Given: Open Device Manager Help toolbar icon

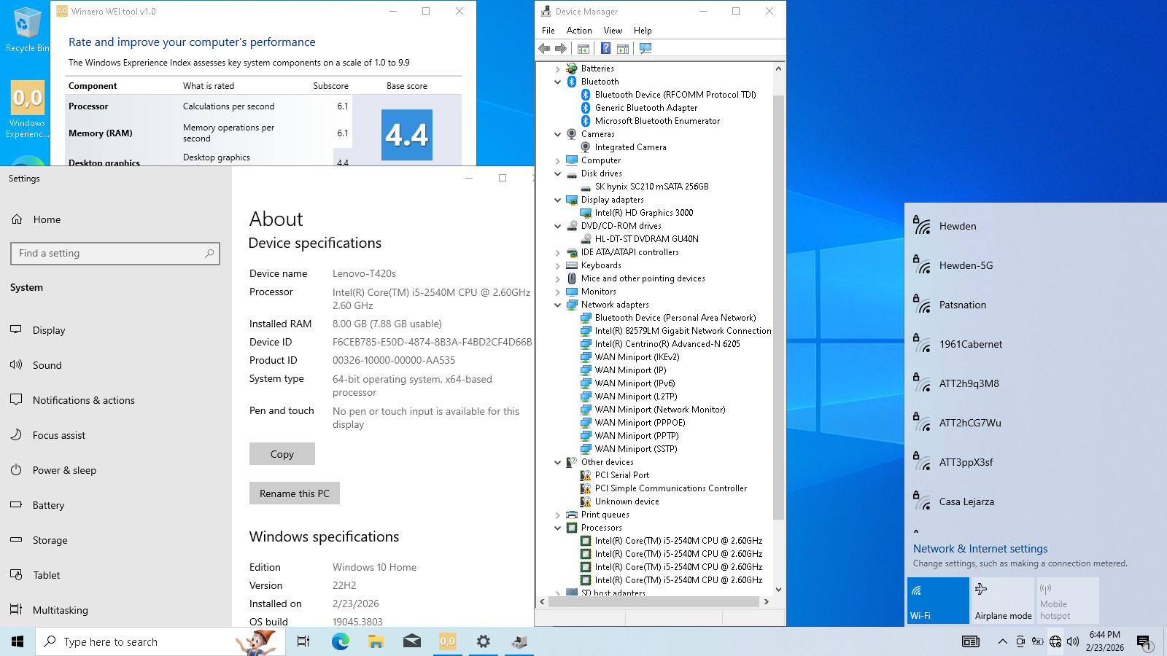Looking at the screenshot, I should (605, 48).
